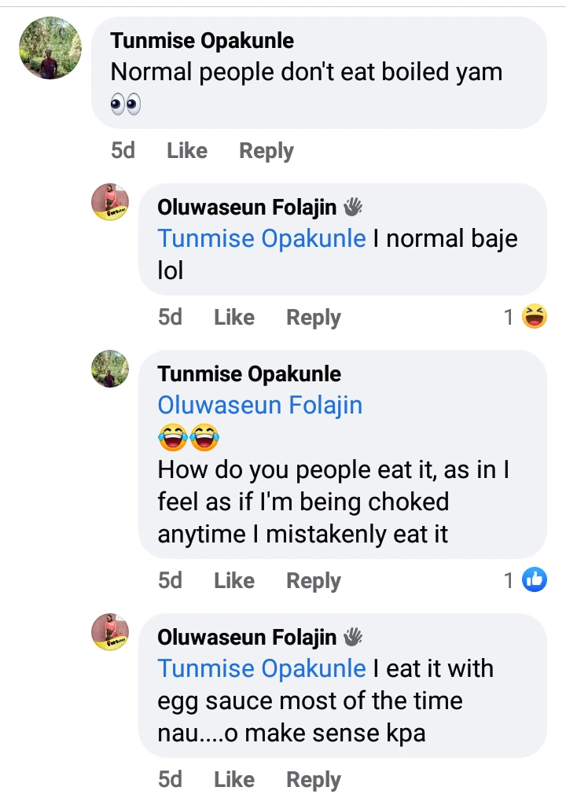The image size is (566, 798).
Task: Open Tunmise Opakunle mention in 'I normal baje' reply
Action: point(262,238)
